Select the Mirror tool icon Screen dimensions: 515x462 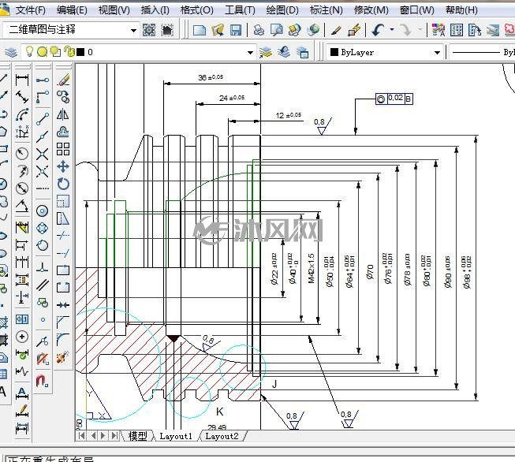[x=63, y=114]
